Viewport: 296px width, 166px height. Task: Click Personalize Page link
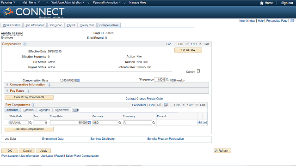click(x=277, y=21)
